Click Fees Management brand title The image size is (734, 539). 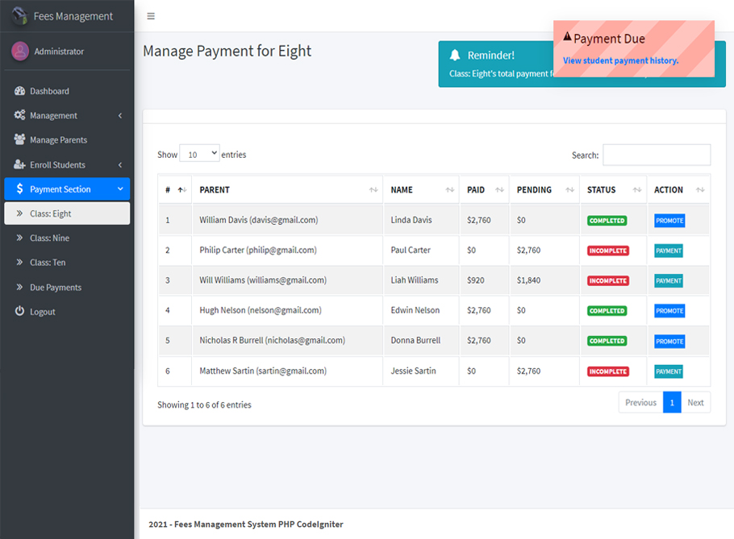[73, 16]
